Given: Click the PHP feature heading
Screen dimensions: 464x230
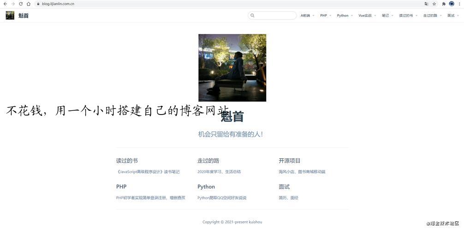Looking at the screenshot, I should click(x=121, y=187).
